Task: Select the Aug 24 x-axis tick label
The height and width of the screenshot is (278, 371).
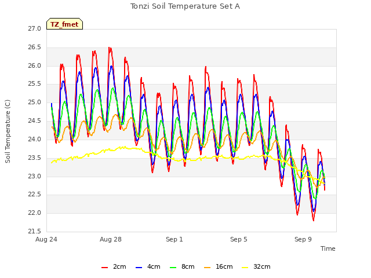Action: (46, 239)
